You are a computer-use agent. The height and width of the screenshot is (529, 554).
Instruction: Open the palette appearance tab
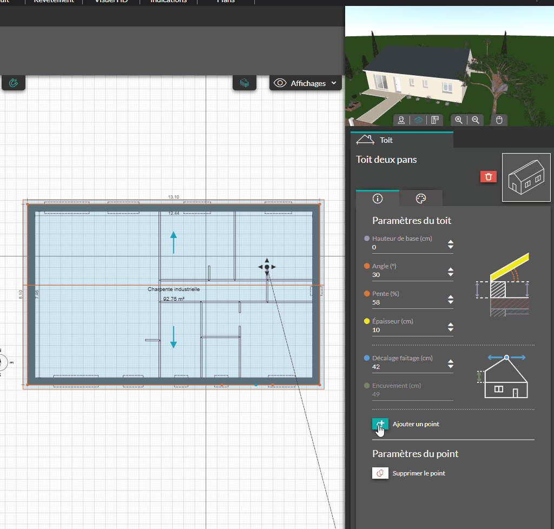pyautogui.click(x=421, y=199)
